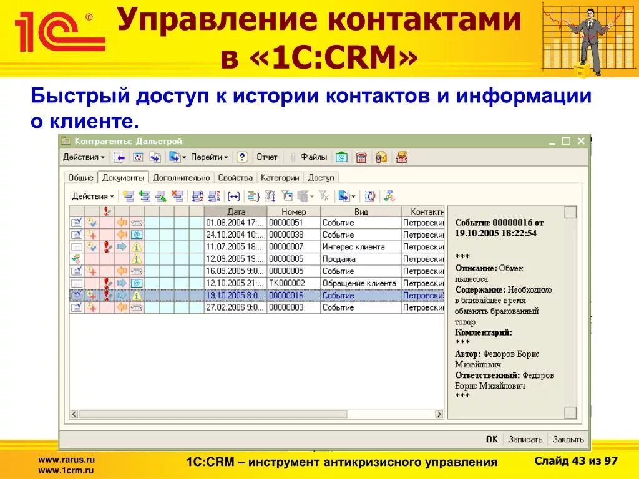This screenshot has width=639, height=479.
Task: Expand the documents toolbar enter-based-on dropdown
Action: click(353, 196)
